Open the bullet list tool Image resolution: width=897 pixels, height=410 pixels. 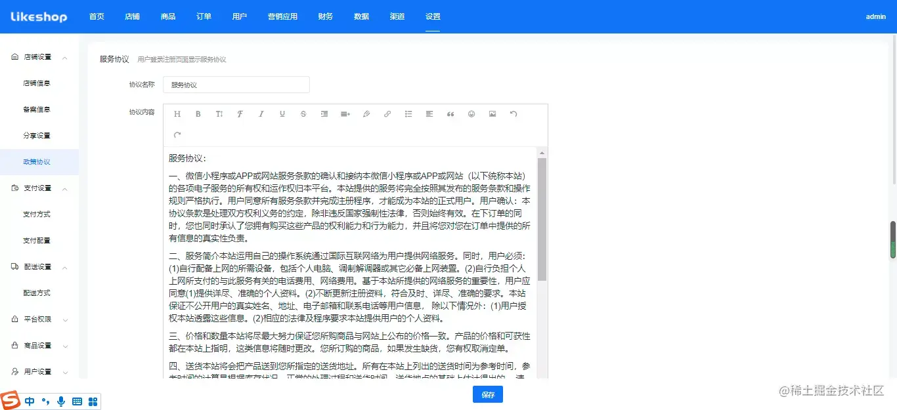(408, 114)
